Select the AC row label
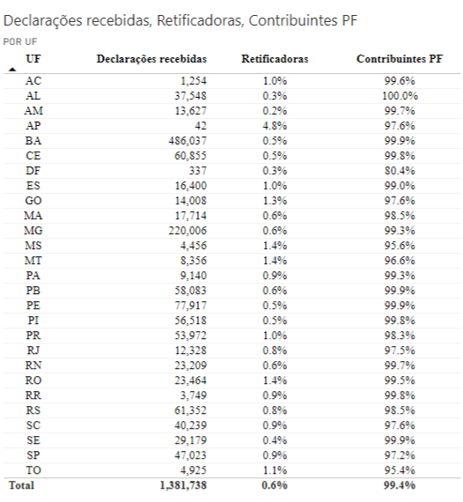Viewport: 463px width, 502px height. point(33,81)
